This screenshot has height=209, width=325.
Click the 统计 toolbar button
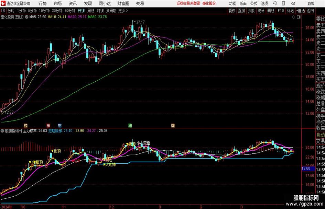[261, 11]
